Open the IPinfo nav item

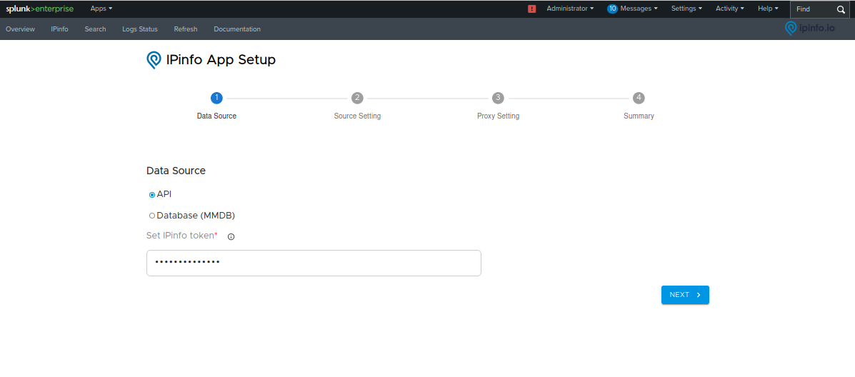click(59, 29)
